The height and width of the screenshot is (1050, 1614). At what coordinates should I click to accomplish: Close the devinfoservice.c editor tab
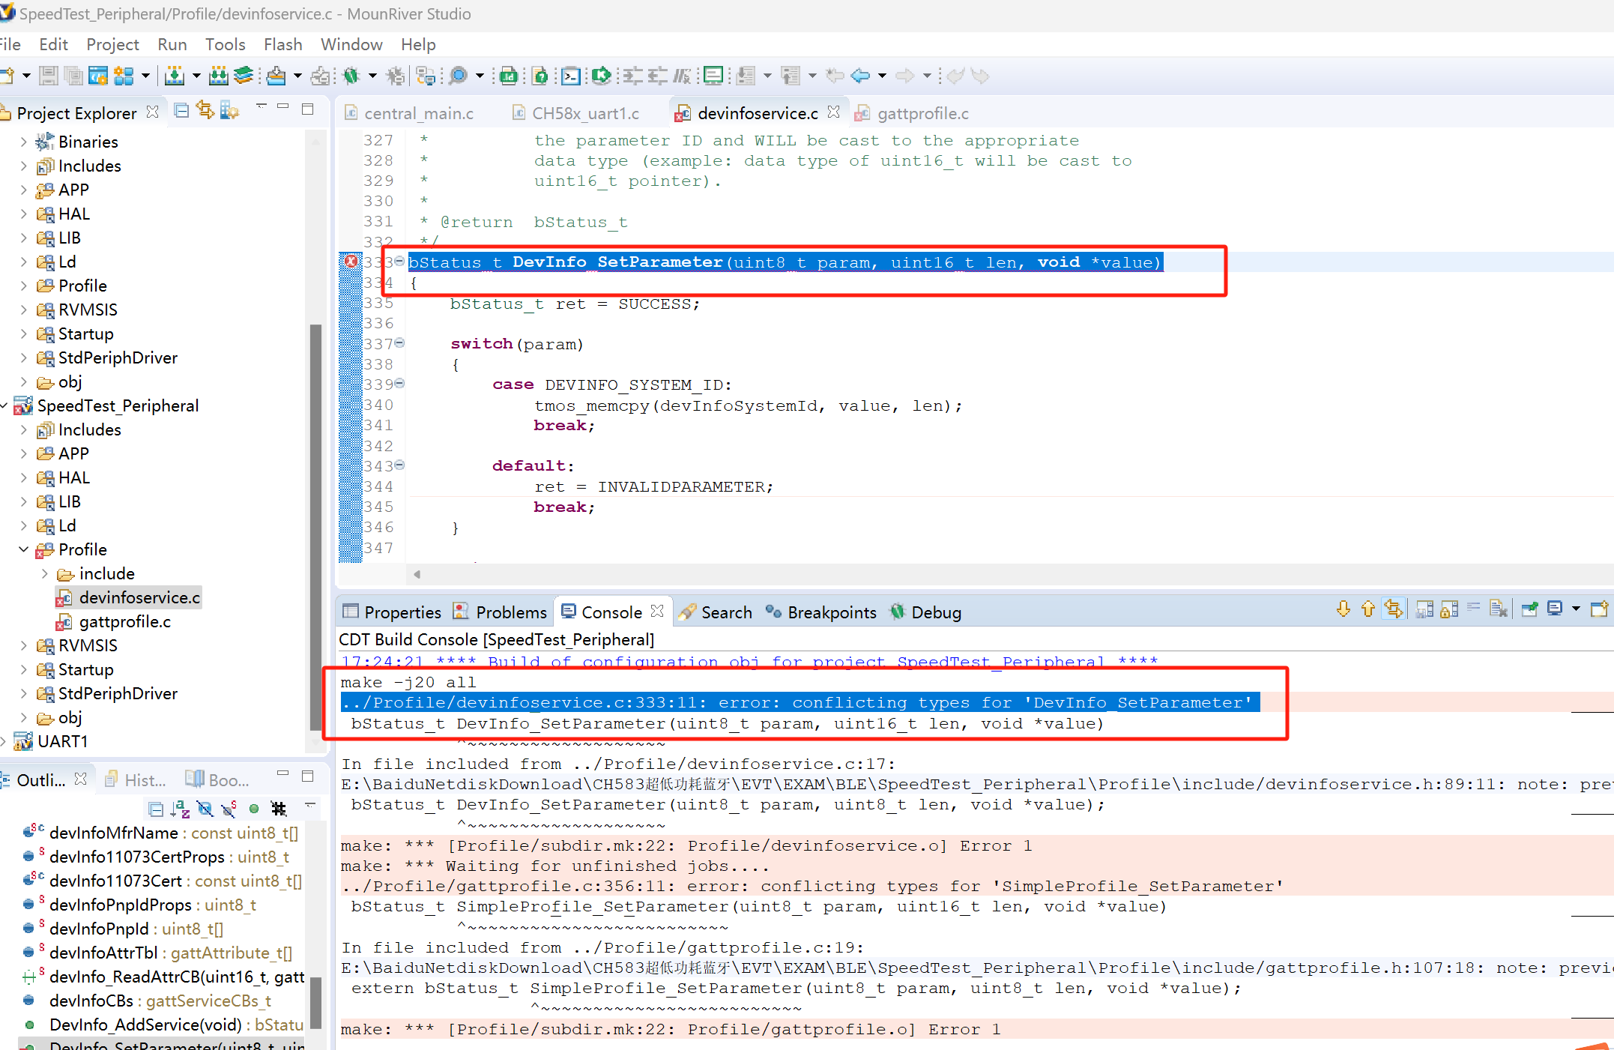(833, 112)
